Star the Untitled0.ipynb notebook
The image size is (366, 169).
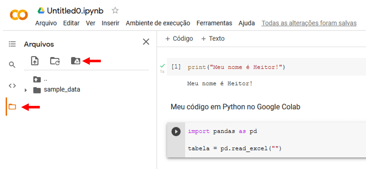(115, 11)
